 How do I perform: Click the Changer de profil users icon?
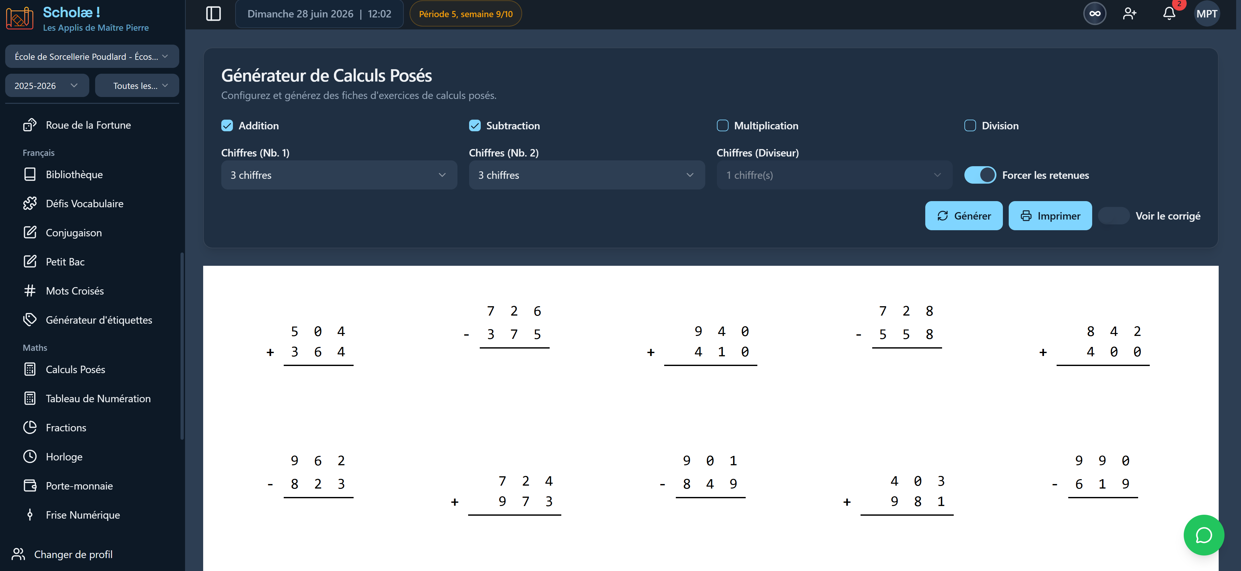18,554
